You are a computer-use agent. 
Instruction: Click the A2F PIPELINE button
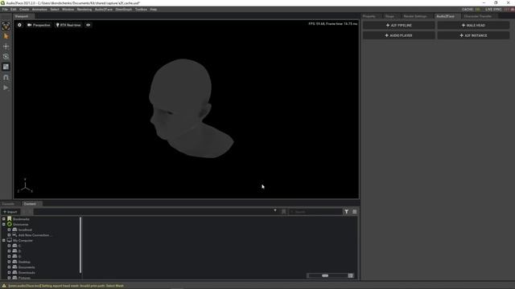point(399,25)
